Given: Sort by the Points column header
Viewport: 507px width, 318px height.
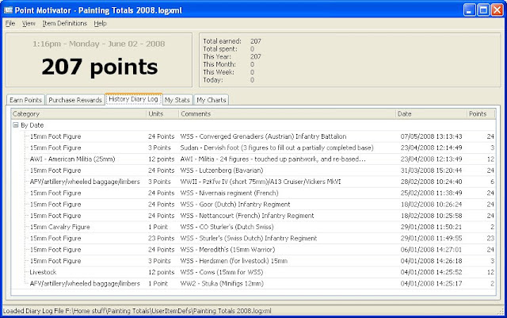Looking at the screenshot, I should (481, 114).
